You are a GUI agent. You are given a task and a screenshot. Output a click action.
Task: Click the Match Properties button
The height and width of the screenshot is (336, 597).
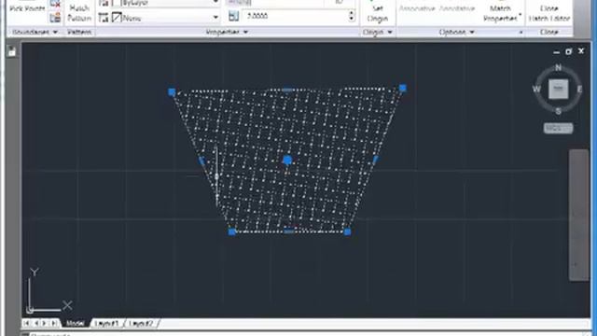click(500, 13)
